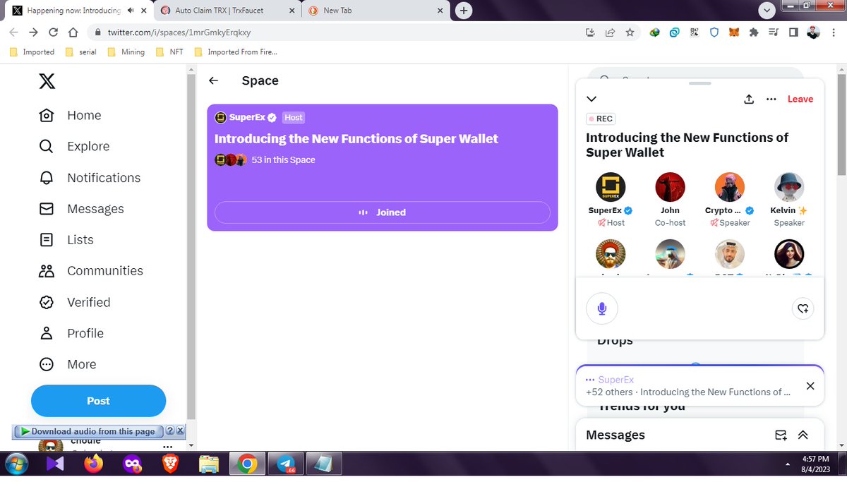Open Messages in the sidebar
This screenshot has width=847, height=482.
[x=81, y=209]
